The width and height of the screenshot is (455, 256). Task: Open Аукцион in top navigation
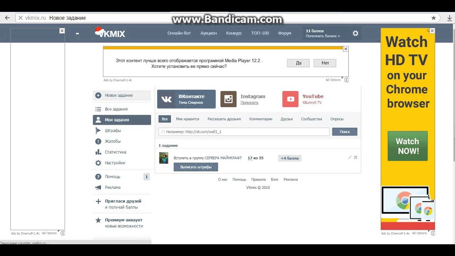tap(209, 33)
